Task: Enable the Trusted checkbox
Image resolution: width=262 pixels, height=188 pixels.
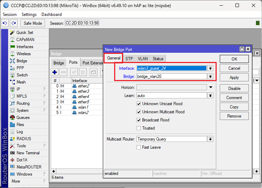Action: [139, 128]
